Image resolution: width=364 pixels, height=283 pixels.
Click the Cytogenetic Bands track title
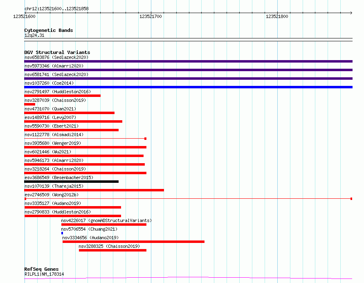tap(49, 30)
